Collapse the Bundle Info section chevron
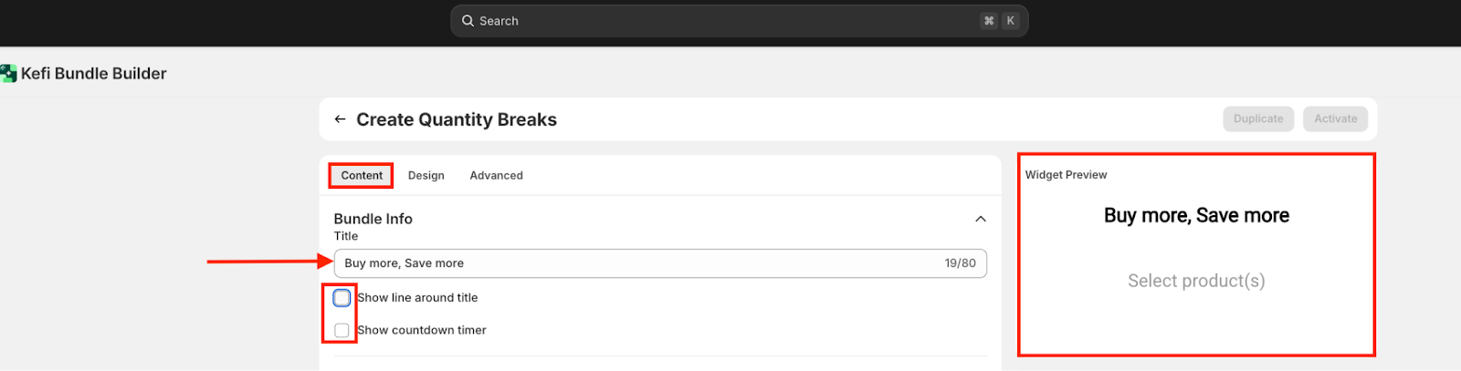Screen dimensions: 1461x371 point(980,219)
